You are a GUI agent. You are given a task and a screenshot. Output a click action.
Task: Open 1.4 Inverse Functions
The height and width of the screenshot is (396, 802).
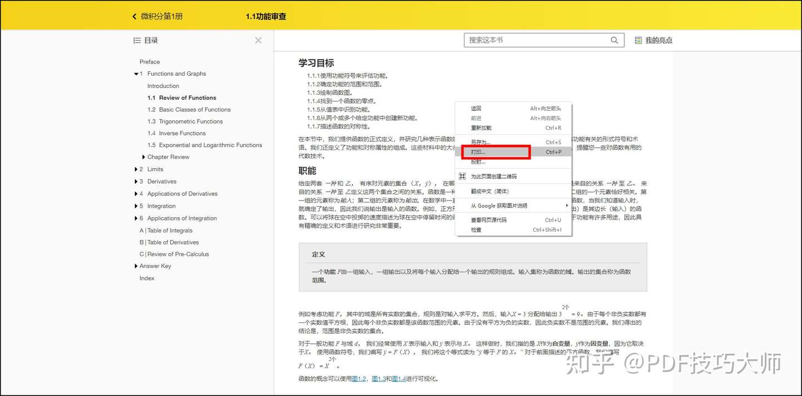click(177, 133)
